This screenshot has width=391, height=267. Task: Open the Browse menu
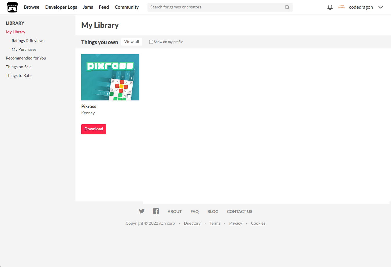coord(32,7)
